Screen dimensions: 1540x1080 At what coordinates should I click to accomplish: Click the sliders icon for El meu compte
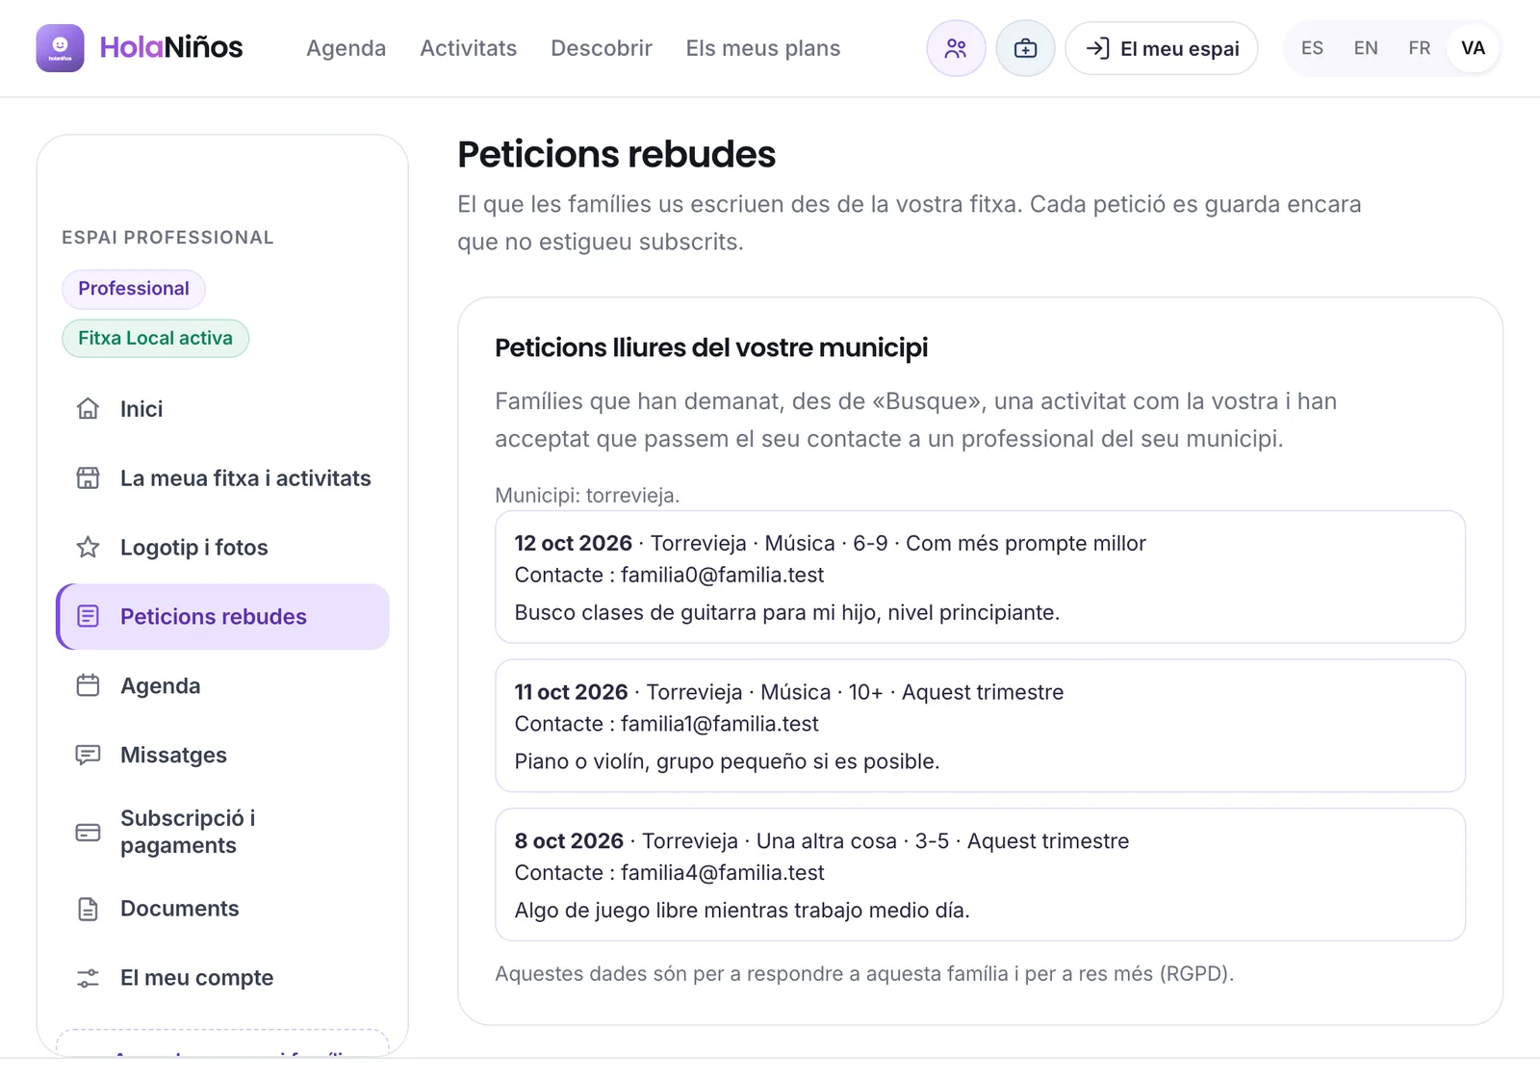(88, 978)
